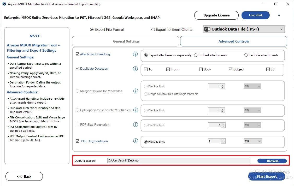The width and height of the screenshot is (294, 186).
Task: Increase Split option size spinner
Action: 222,109
